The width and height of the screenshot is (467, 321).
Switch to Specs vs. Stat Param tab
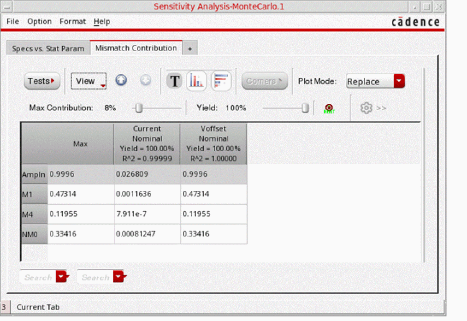click(48, 48)
